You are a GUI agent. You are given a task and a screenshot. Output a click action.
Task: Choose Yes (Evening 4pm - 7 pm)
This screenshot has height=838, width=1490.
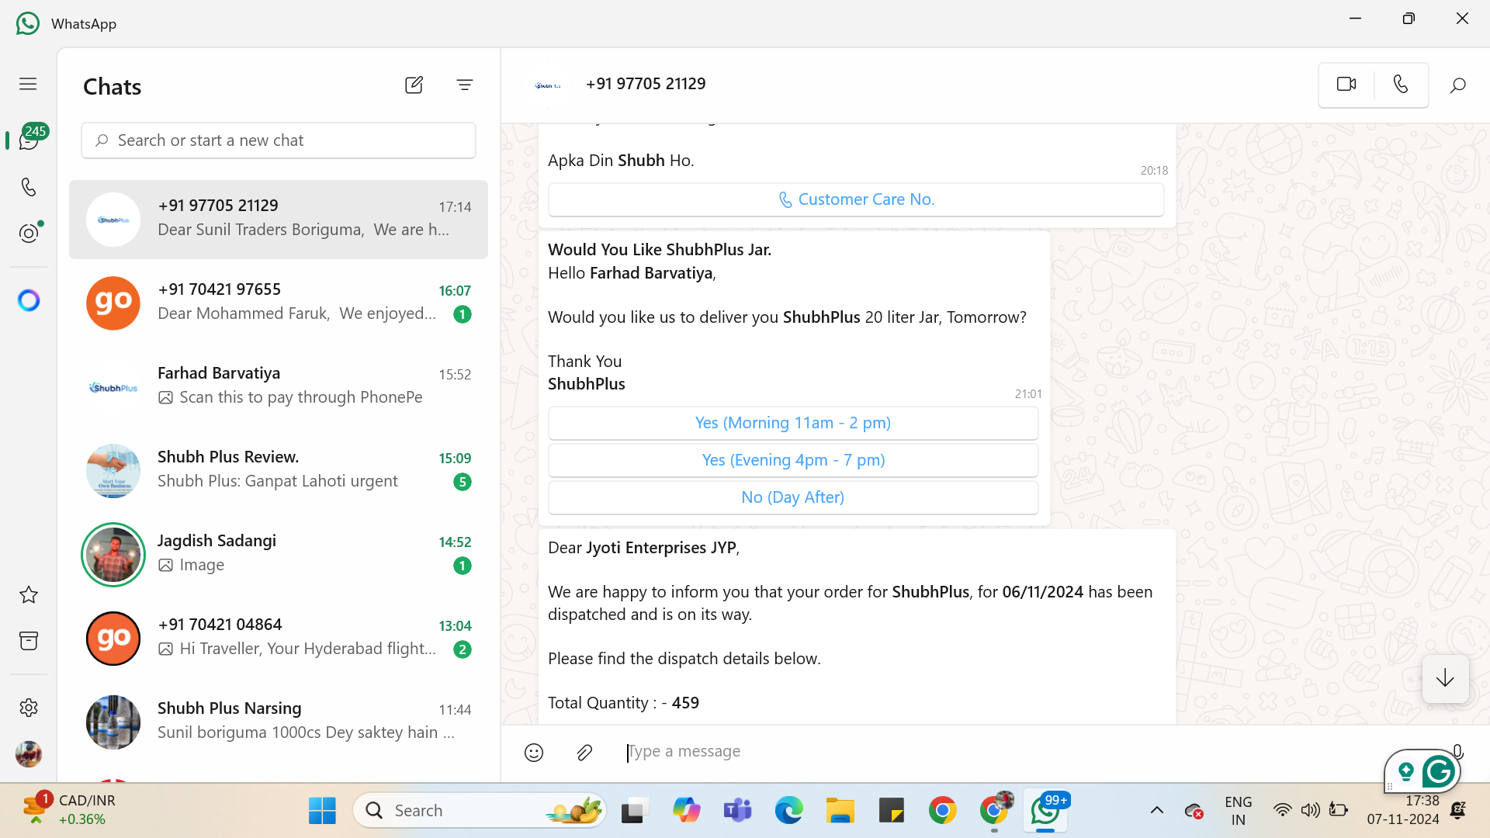pos(793,460)
